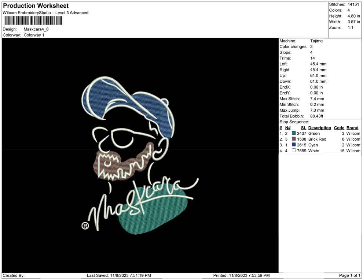Click the 'Production Worksheet' title
363x279 pixels.
coord(36,5)
